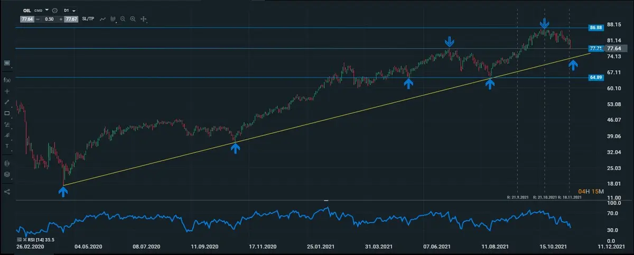Decrease volume with the minus stepper

coord(39,19)
